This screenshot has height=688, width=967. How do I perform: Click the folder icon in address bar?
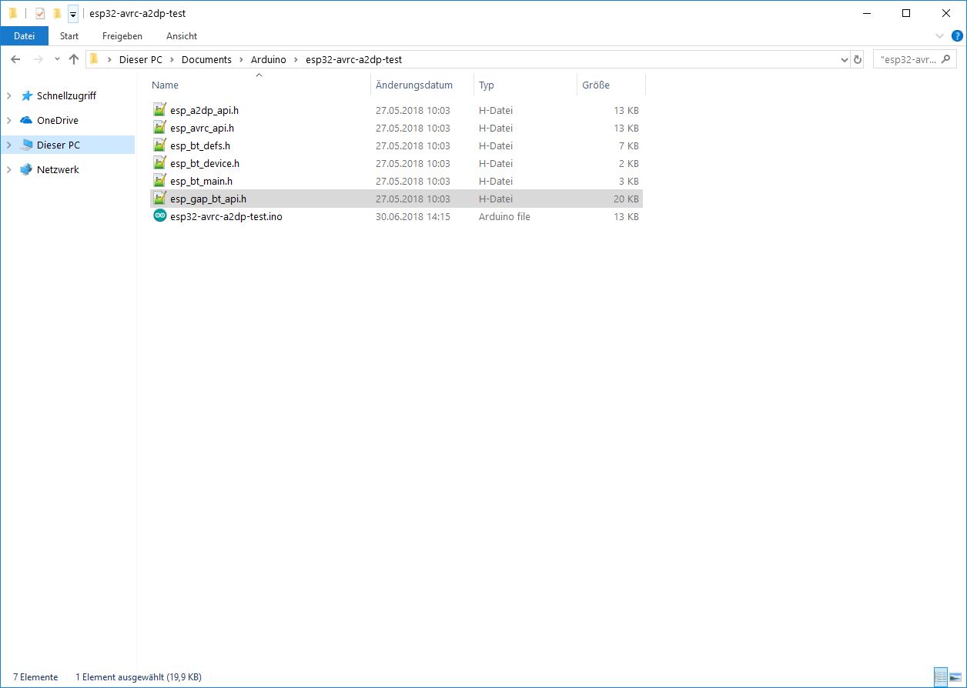94,59
